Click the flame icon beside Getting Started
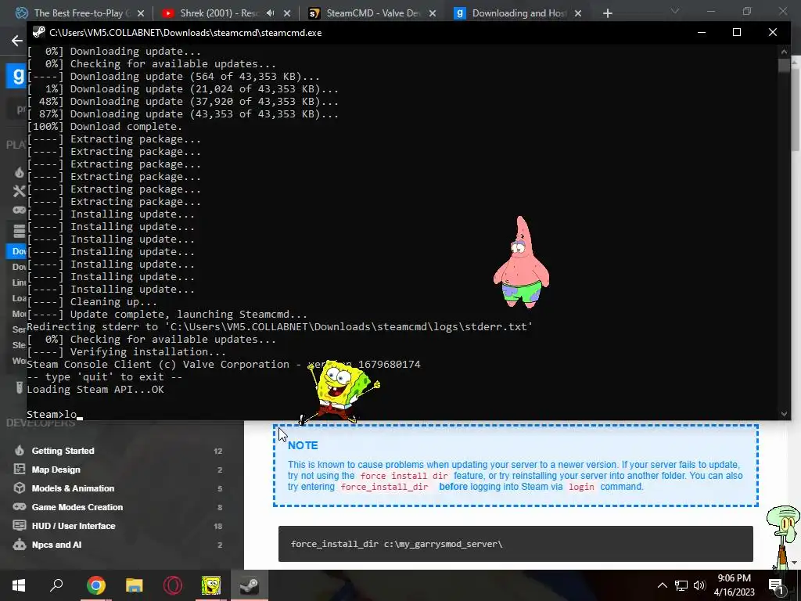Screen dimensions: 801x601 20,451
